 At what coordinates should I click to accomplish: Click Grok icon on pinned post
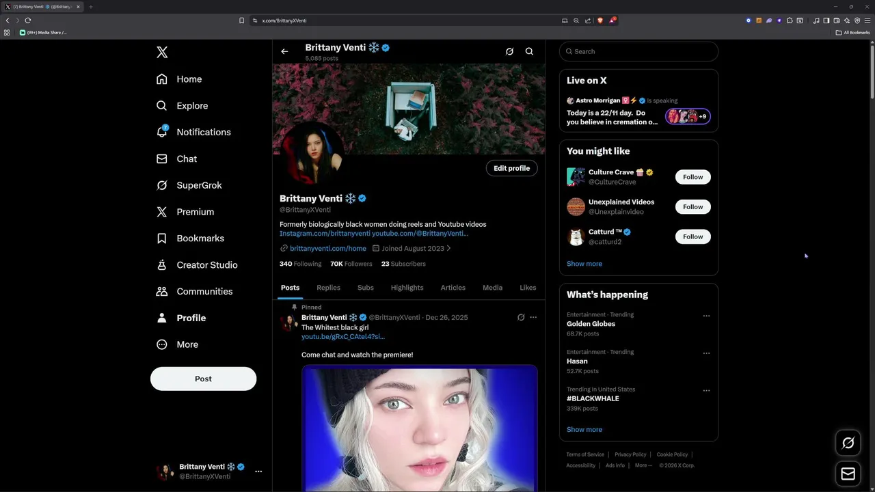pos(521,317)
